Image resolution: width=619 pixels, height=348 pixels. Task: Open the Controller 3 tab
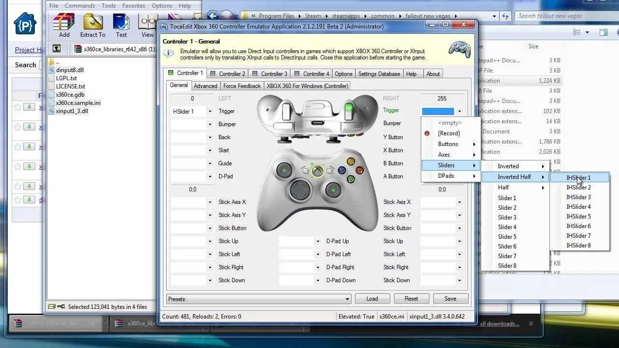(269, 74)
